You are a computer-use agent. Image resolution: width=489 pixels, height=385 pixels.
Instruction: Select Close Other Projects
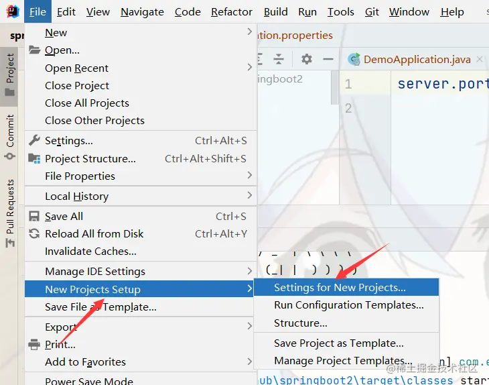pyautogui.click(x=141, y=121)
